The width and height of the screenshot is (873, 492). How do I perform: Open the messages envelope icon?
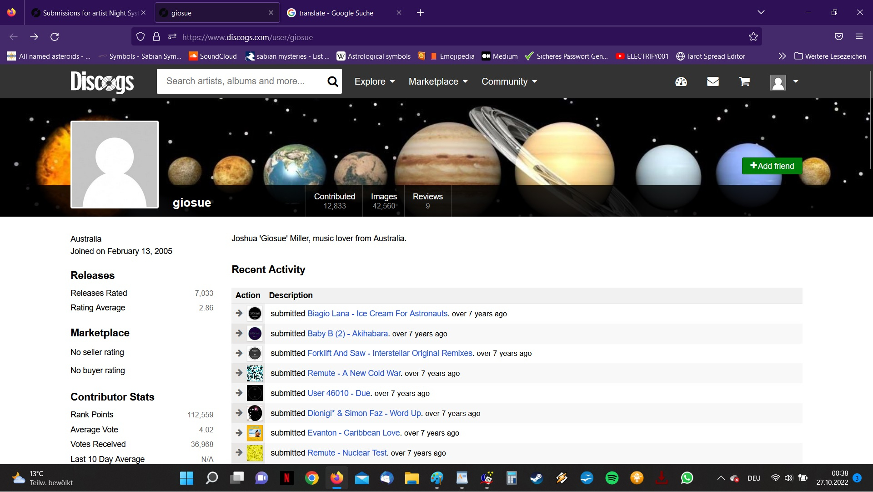pos(712,82)
